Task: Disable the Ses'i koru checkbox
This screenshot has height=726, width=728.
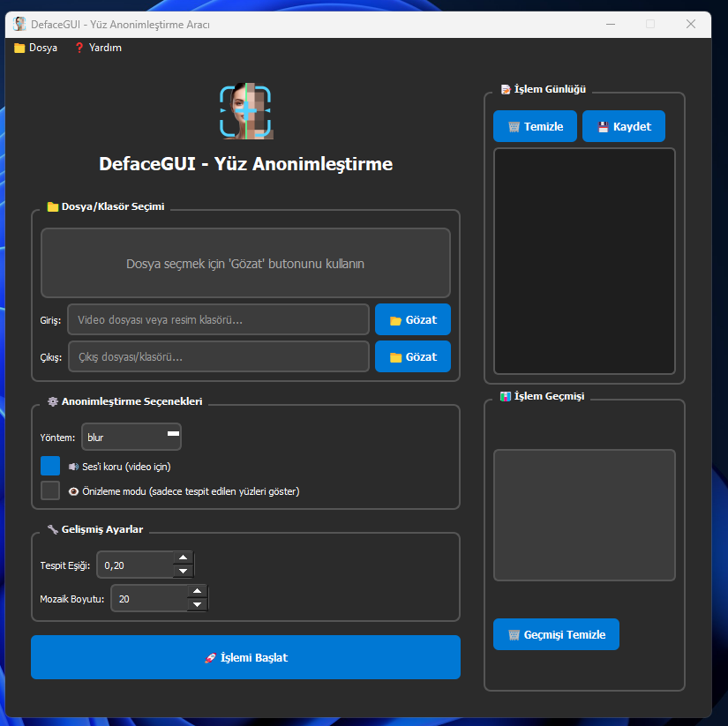Action: pos(50,466)
